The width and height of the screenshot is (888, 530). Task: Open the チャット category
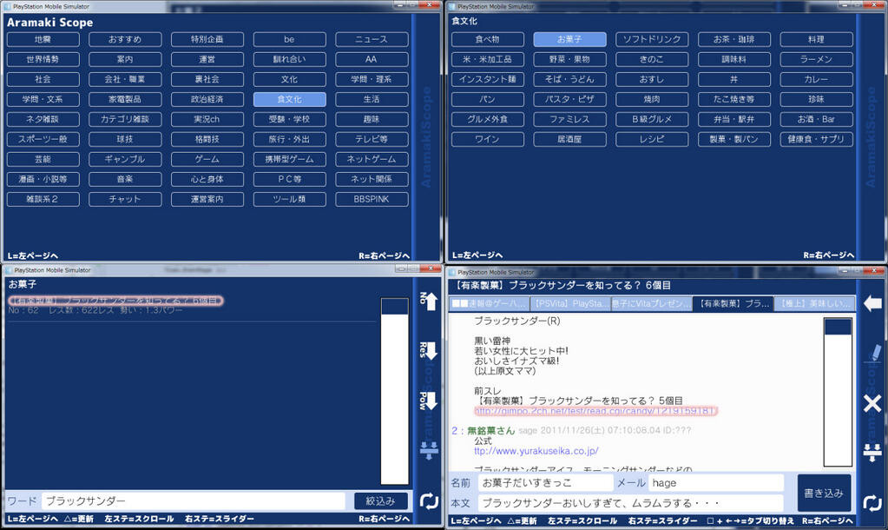[125, 200]
